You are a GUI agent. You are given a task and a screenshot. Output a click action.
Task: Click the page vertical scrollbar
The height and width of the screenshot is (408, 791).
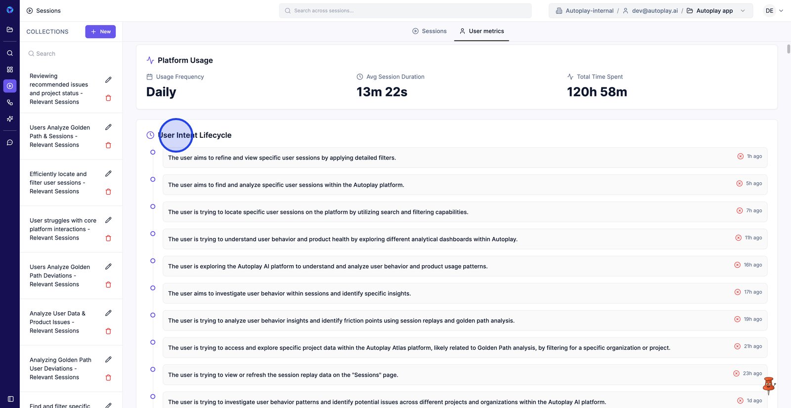tap(788, 49)
